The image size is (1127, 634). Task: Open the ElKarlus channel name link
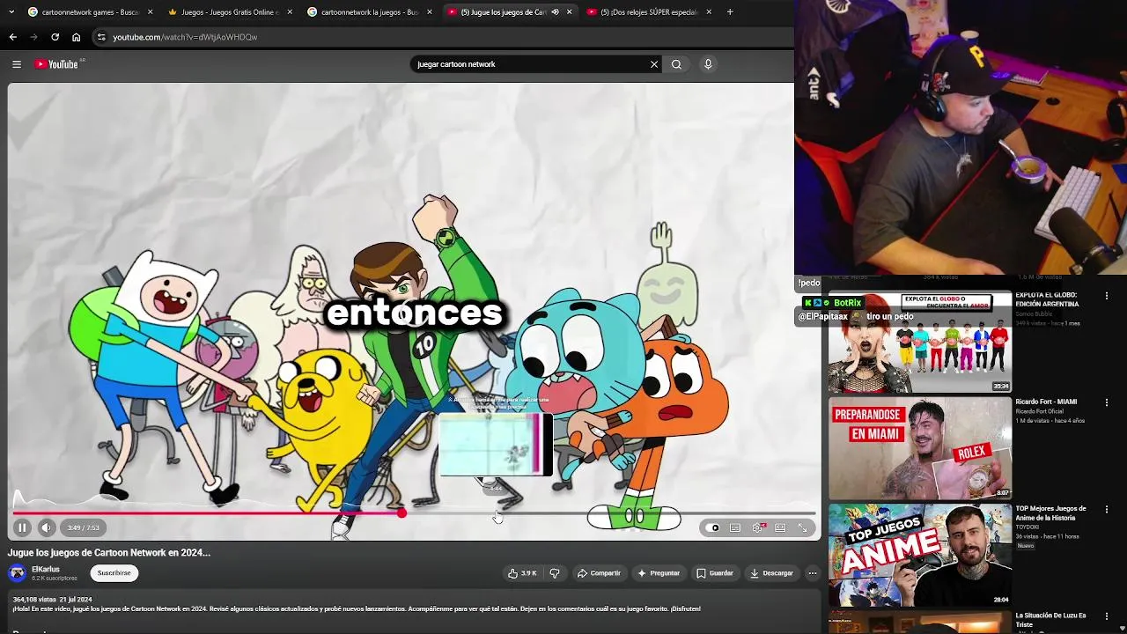(46, 570)
